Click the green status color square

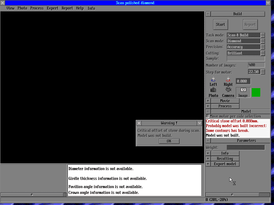[256, 92]
